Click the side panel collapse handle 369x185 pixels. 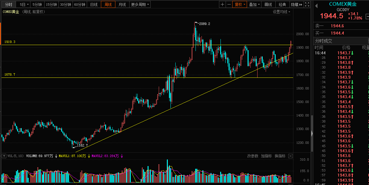point(312,133)
